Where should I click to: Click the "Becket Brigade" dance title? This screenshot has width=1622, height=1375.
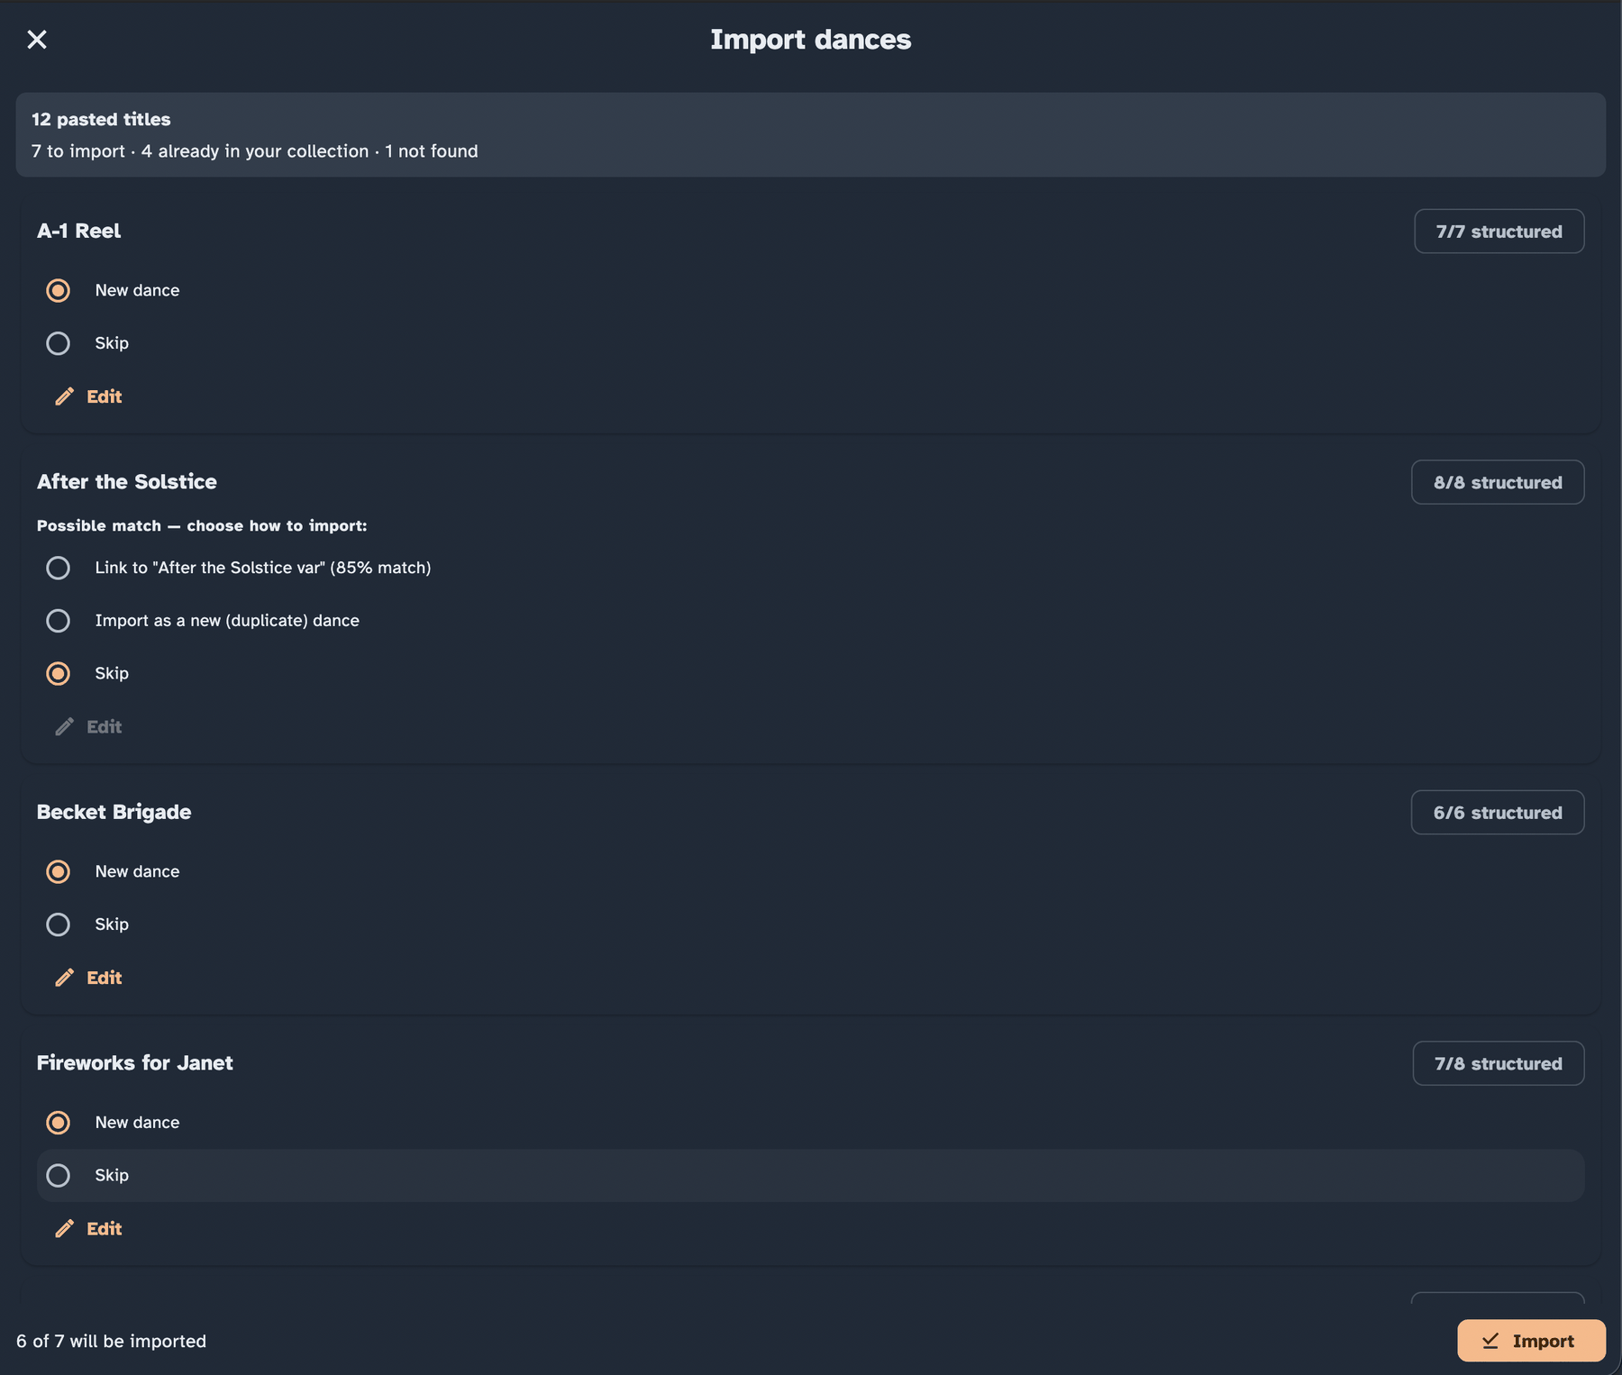(114, 812)
